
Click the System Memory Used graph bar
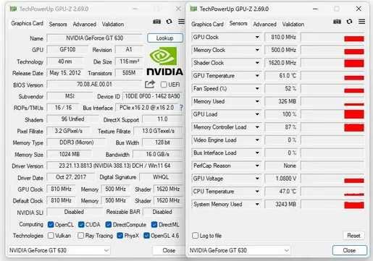(x=354, y=205)
